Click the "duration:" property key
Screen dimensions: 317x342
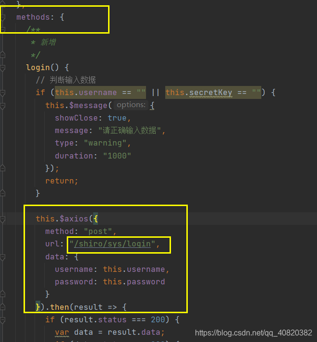(x=76, y=156)
